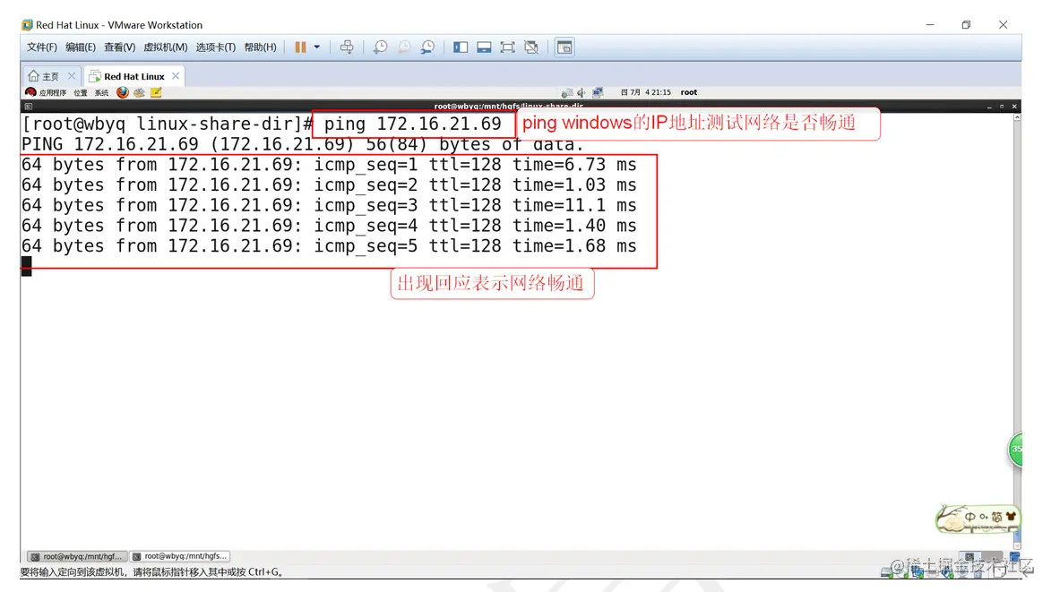Click the input method 中 floating widget
Screen dimensions: 1051x592
[x=977, y=518]
